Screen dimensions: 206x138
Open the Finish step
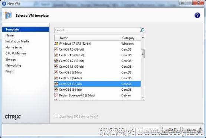9,71
